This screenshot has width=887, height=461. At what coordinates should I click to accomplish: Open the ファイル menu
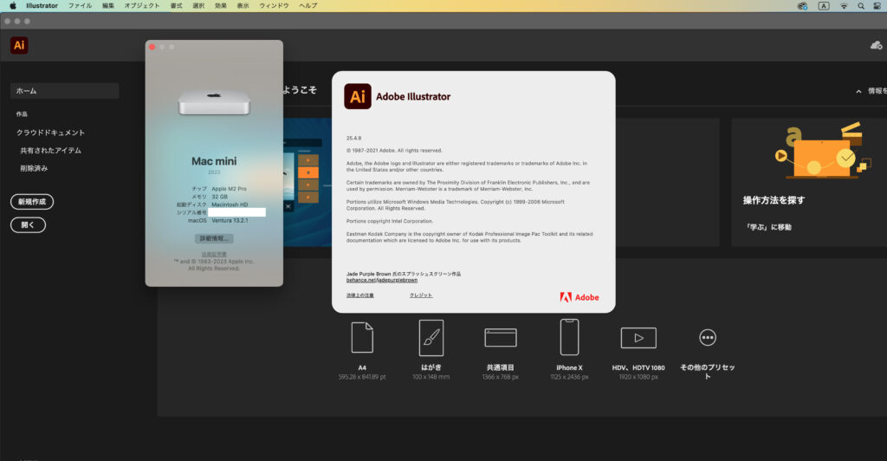80,6
